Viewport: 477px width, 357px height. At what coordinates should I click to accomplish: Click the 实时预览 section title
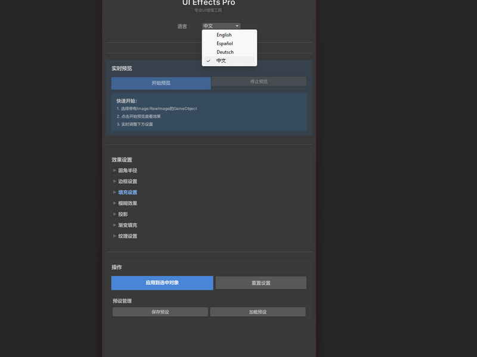[x=122, y=68]
